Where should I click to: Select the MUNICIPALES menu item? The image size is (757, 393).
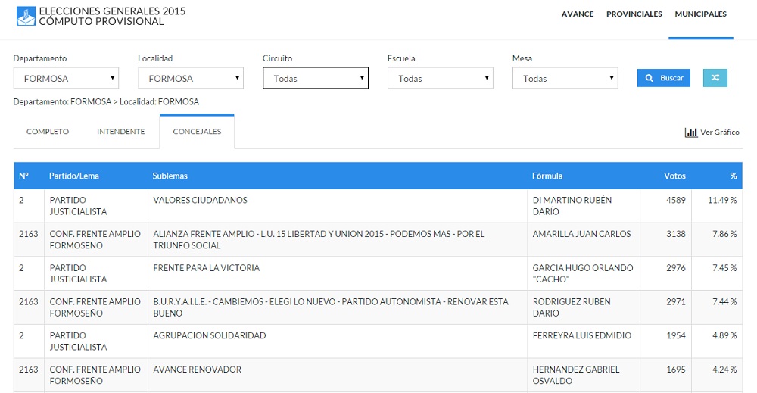(x=700, y=14)
